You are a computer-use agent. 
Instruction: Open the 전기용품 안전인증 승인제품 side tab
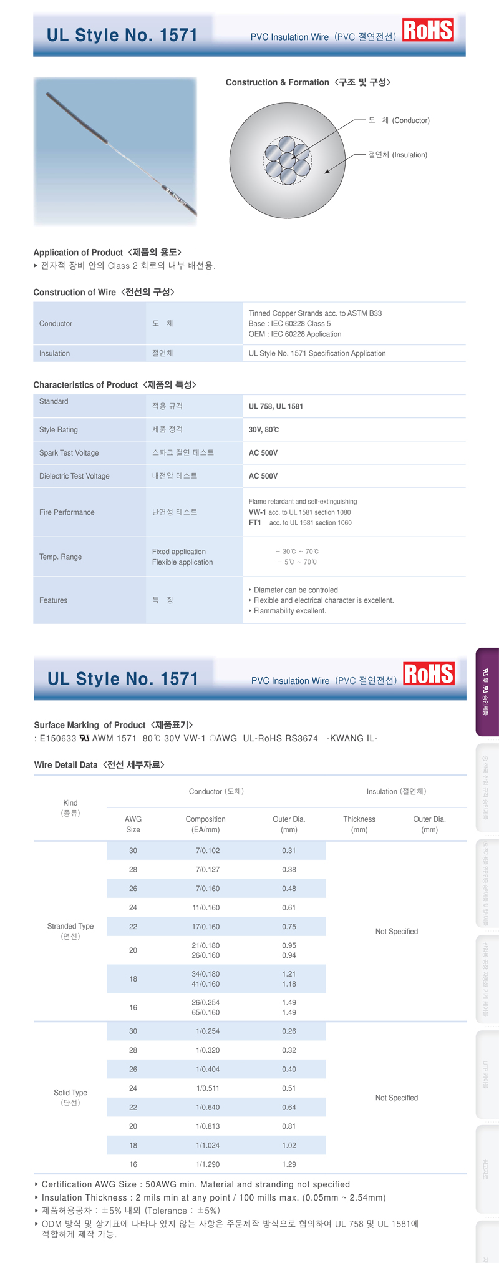487,883
